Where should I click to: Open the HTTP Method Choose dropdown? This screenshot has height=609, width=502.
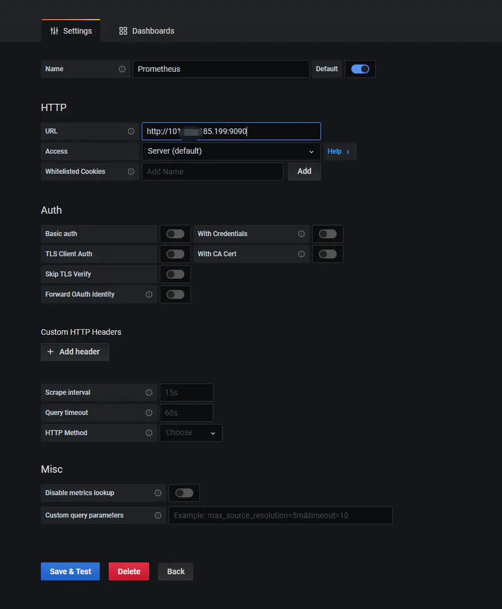pyautogui.click(x=191, y=433)
